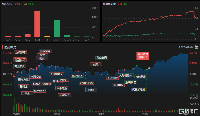Viewport: 200px width, 116px height.
Task: Click the 太空光伏 hotspot tag
Action: coord(64,95)
